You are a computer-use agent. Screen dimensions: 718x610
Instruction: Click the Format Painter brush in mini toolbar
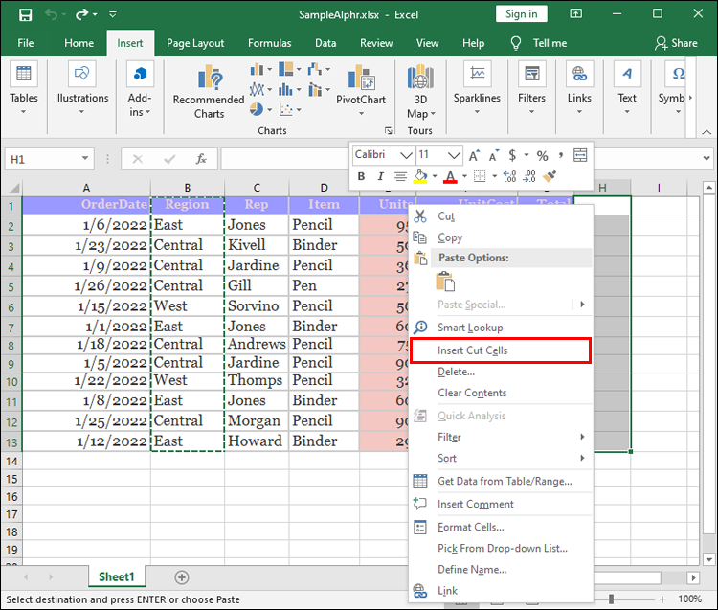tap(550, 176)
